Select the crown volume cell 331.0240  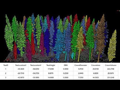(x=110, y=77)
